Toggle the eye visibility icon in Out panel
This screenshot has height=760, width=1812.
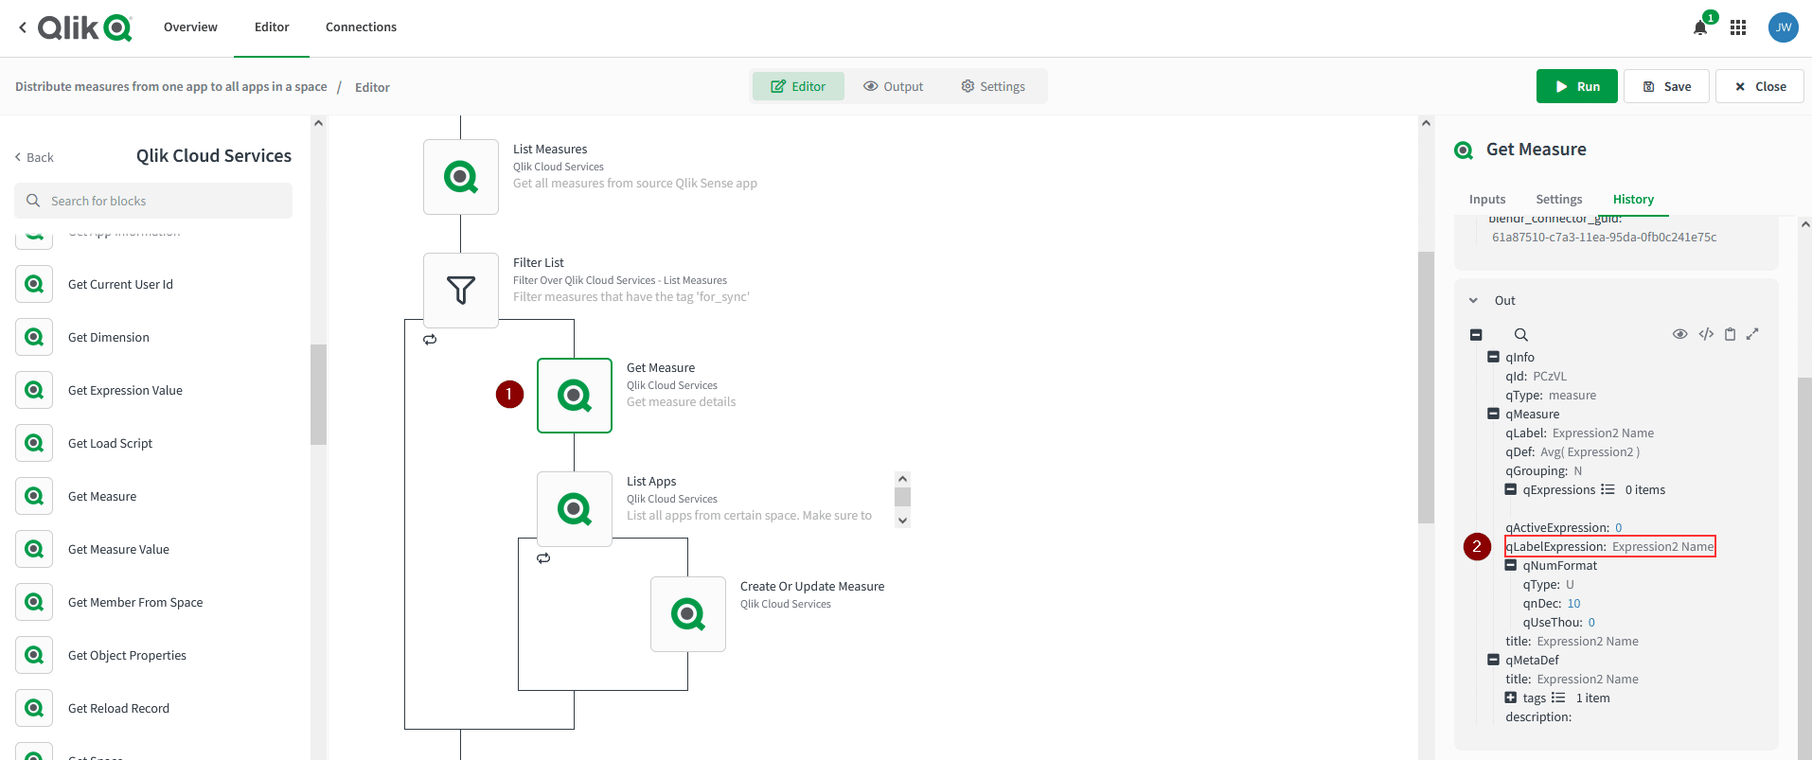point(1680,333)
